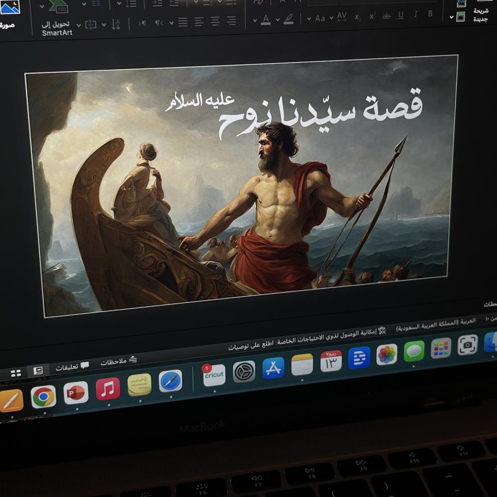Click the slide layout icon

coord(461,17)
